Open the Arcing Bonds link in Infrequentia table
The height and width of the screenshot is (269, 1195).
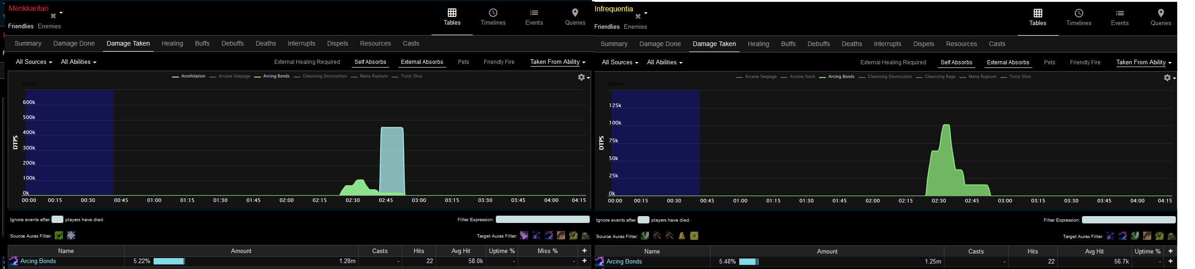pos(624,262)
